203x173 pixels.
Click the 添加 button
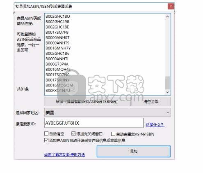134,152
